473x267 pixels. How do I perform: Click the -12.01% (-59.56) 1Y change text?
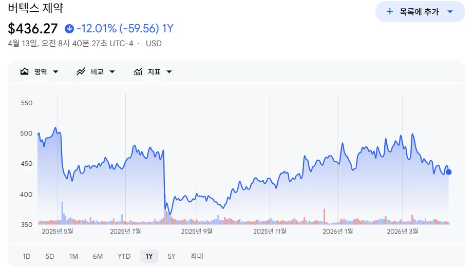pyautogui.click(x=125, y=29)
